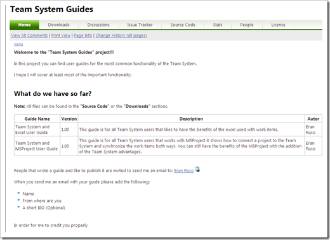The image size is (330, 240).
Task: Switch to the Downloads tab
Action: 59,25
